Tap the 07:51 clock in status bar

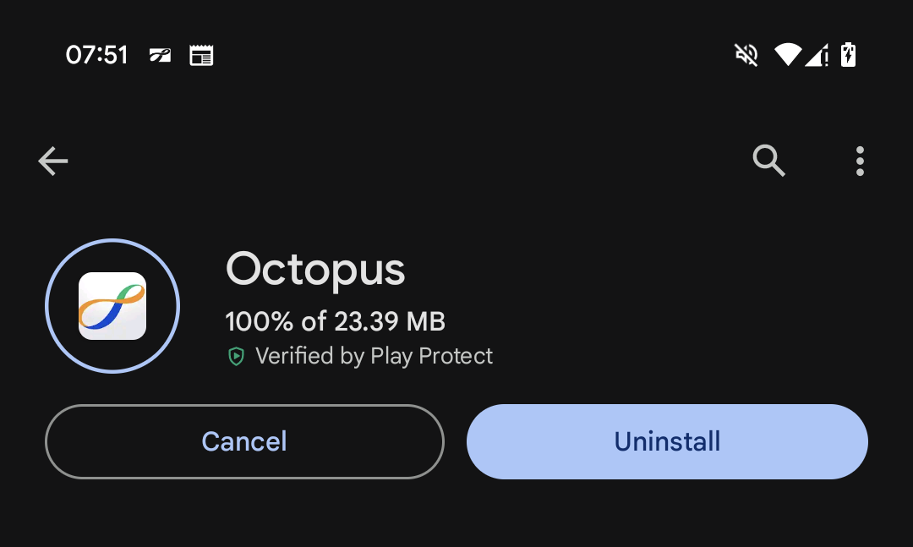point(96,55)
